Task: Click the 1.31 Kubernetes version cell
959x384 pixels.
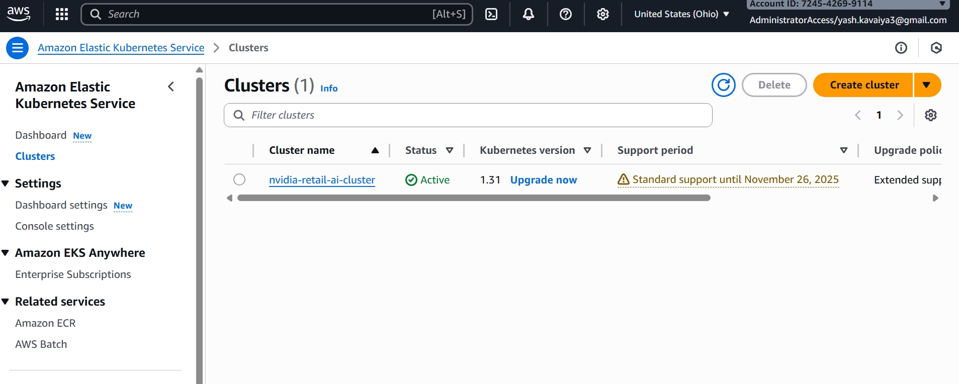Action: [490, 180]
